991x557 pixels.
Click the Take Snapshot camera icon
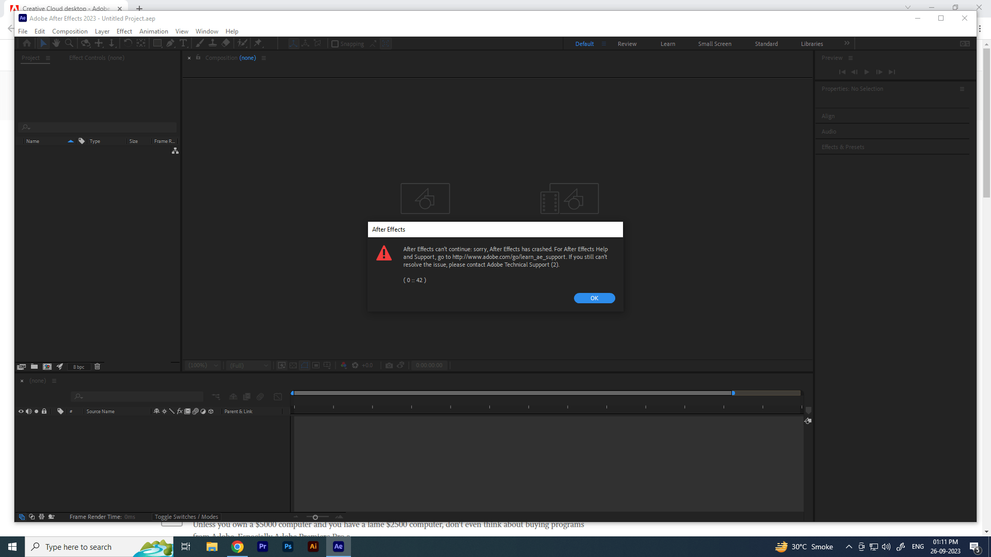[x=389, y=365]
